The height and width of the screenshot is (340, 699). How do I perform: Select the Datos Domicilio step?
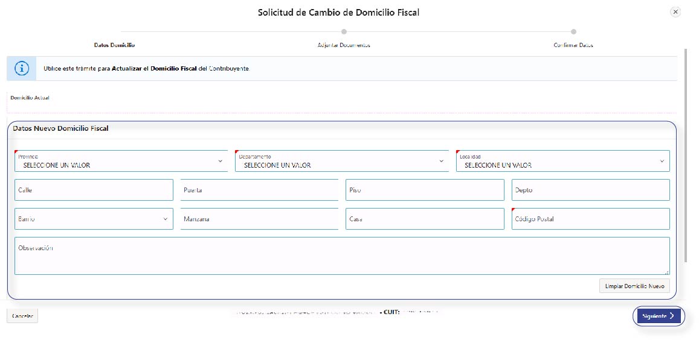[114, 45]
